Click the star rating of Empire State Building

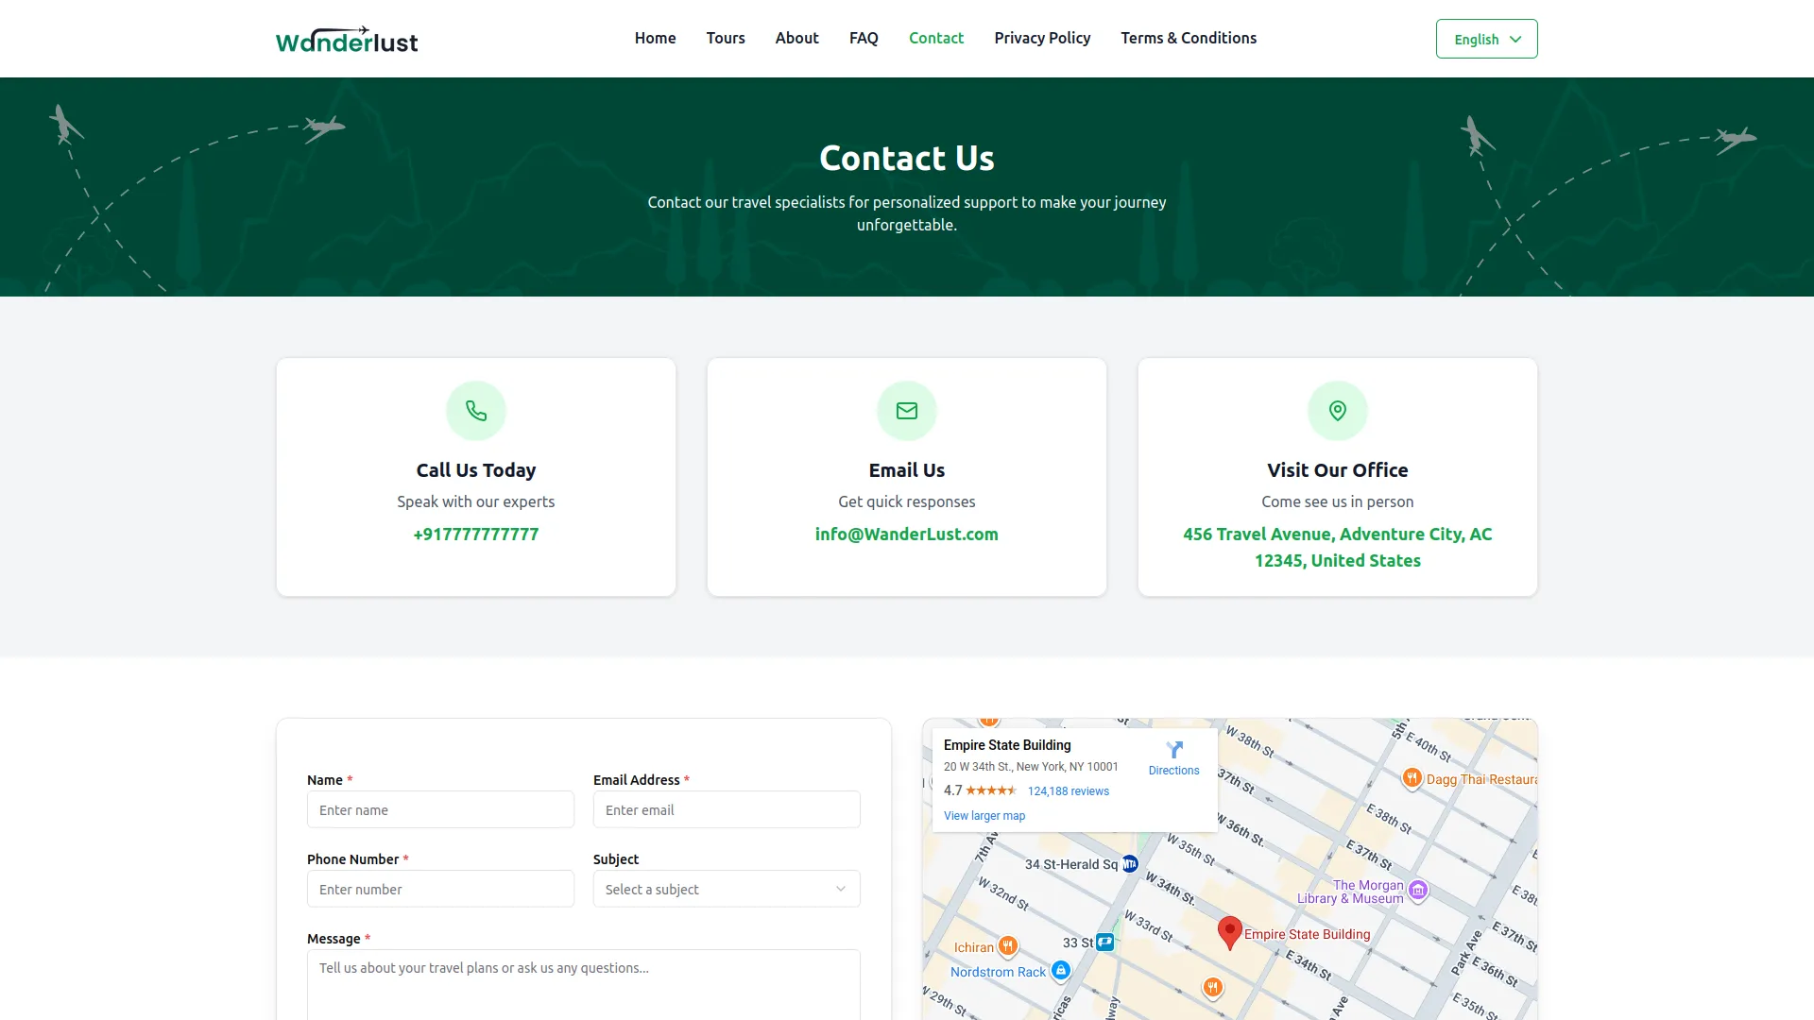click(988, 790)
